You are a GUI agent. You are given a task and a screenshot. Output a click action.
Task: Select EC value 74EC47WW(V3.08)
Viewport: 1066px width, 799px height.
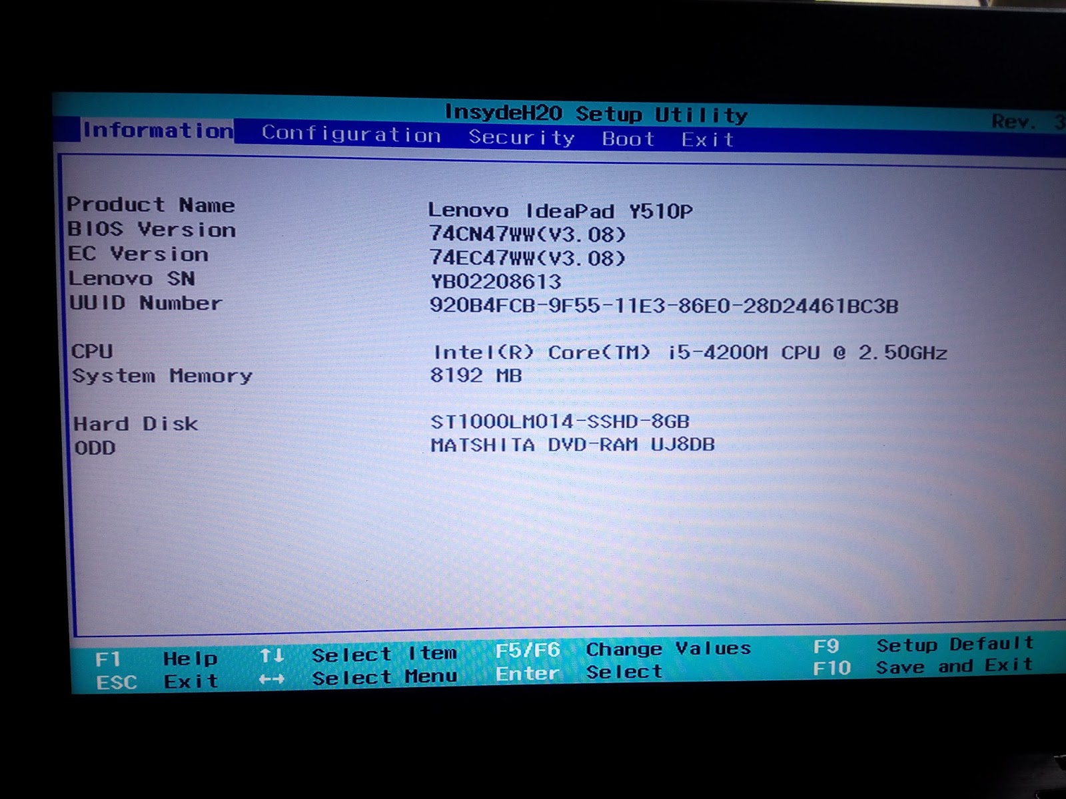coord(528,258)
